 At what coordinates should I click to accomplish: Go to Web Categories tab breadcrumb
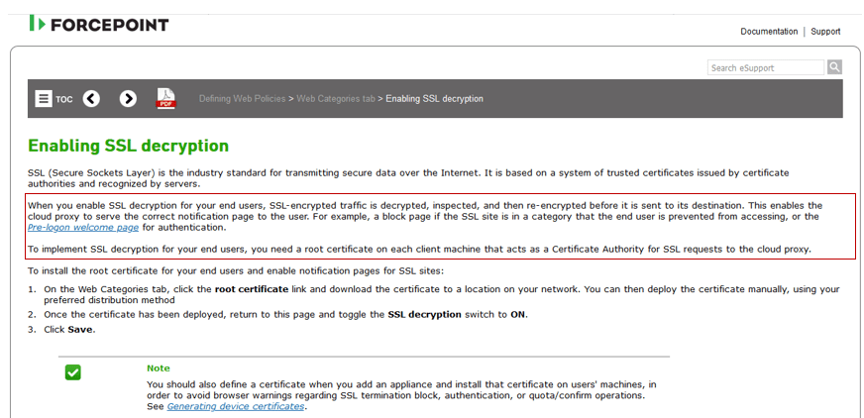tap(336, 99)
